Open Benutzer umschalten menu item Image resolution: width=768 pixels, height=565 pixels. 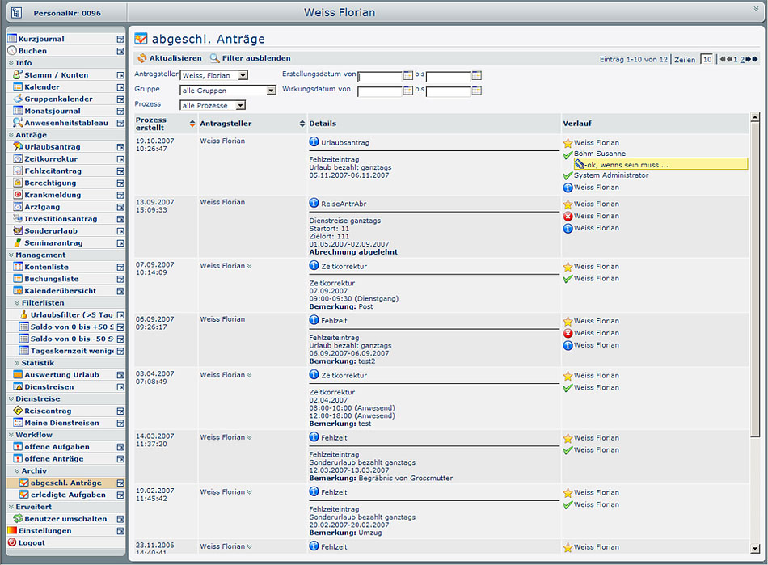[65, 519]
